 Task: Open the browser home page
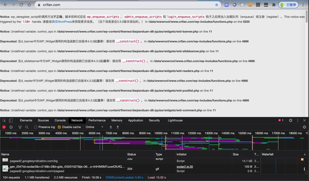click(29, 5)
